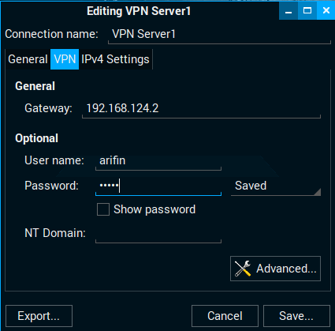The image size is (335, 331).
Task: Open Advanced... VPN options
Action: [275, 269]
